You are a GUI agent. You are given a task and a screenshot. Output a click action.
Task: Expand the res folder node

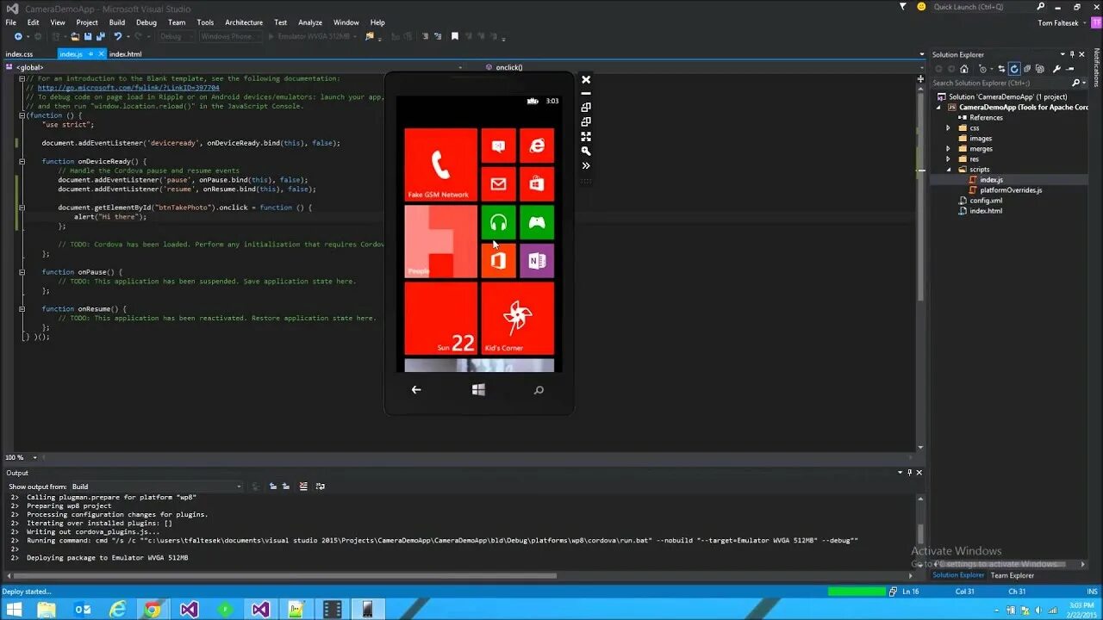click(948, 158)
